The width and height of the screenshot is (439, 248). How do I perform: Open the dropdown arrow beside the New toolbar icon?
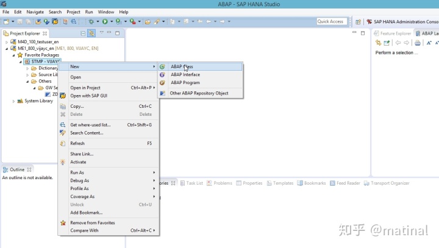click(x=13, y=21)
